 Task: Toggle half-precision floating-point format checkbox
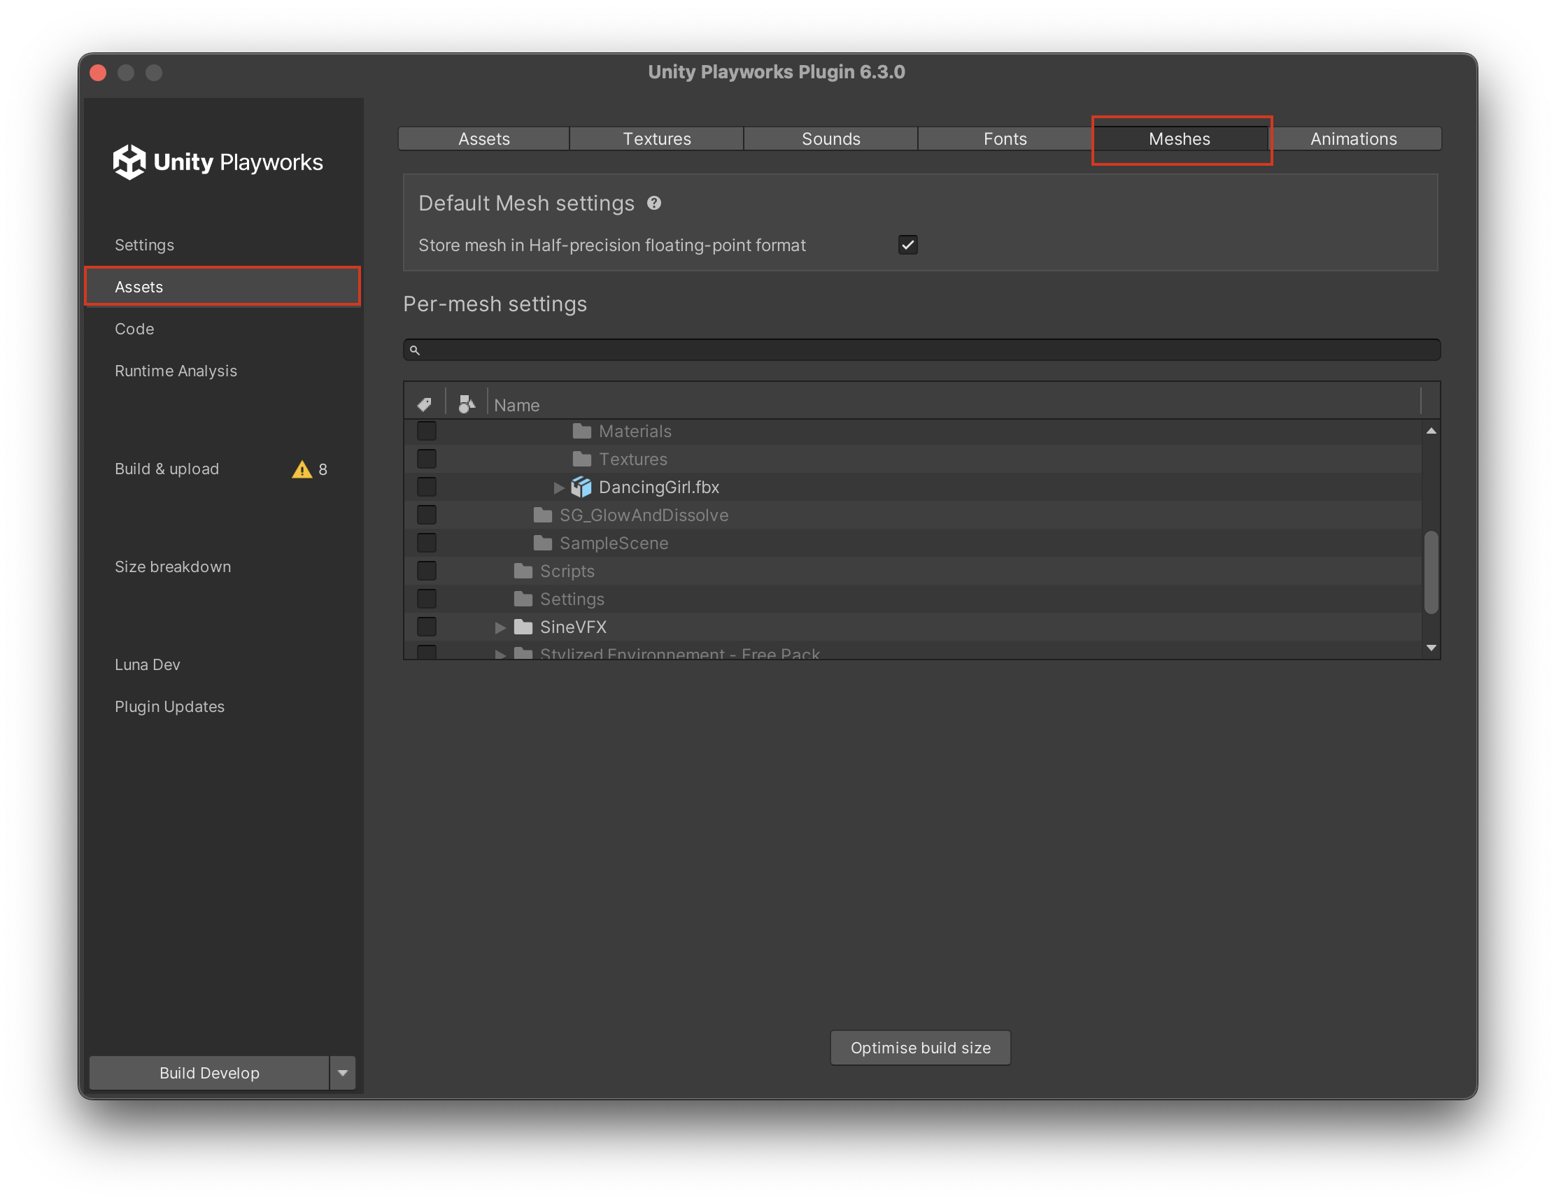click(x=907, y=245)
